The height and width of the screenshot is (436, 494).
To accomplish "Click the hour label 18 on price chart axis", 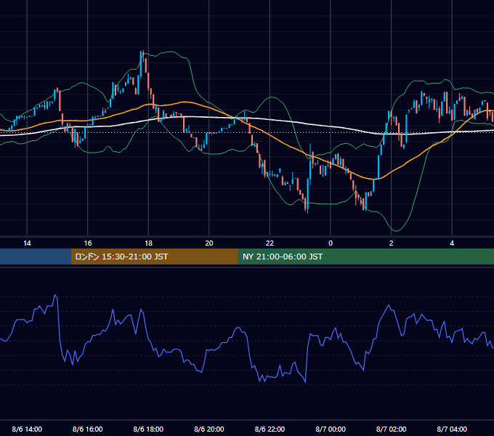I will click(x=148, y=243).
